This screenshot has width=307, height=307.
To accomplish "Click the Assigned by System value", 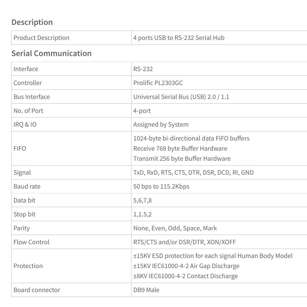I will [161, 124].
